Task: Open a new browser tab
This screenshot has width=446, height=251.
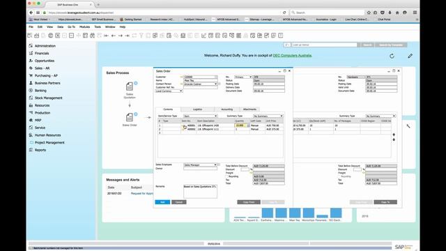Action: [x=98, y=5]
